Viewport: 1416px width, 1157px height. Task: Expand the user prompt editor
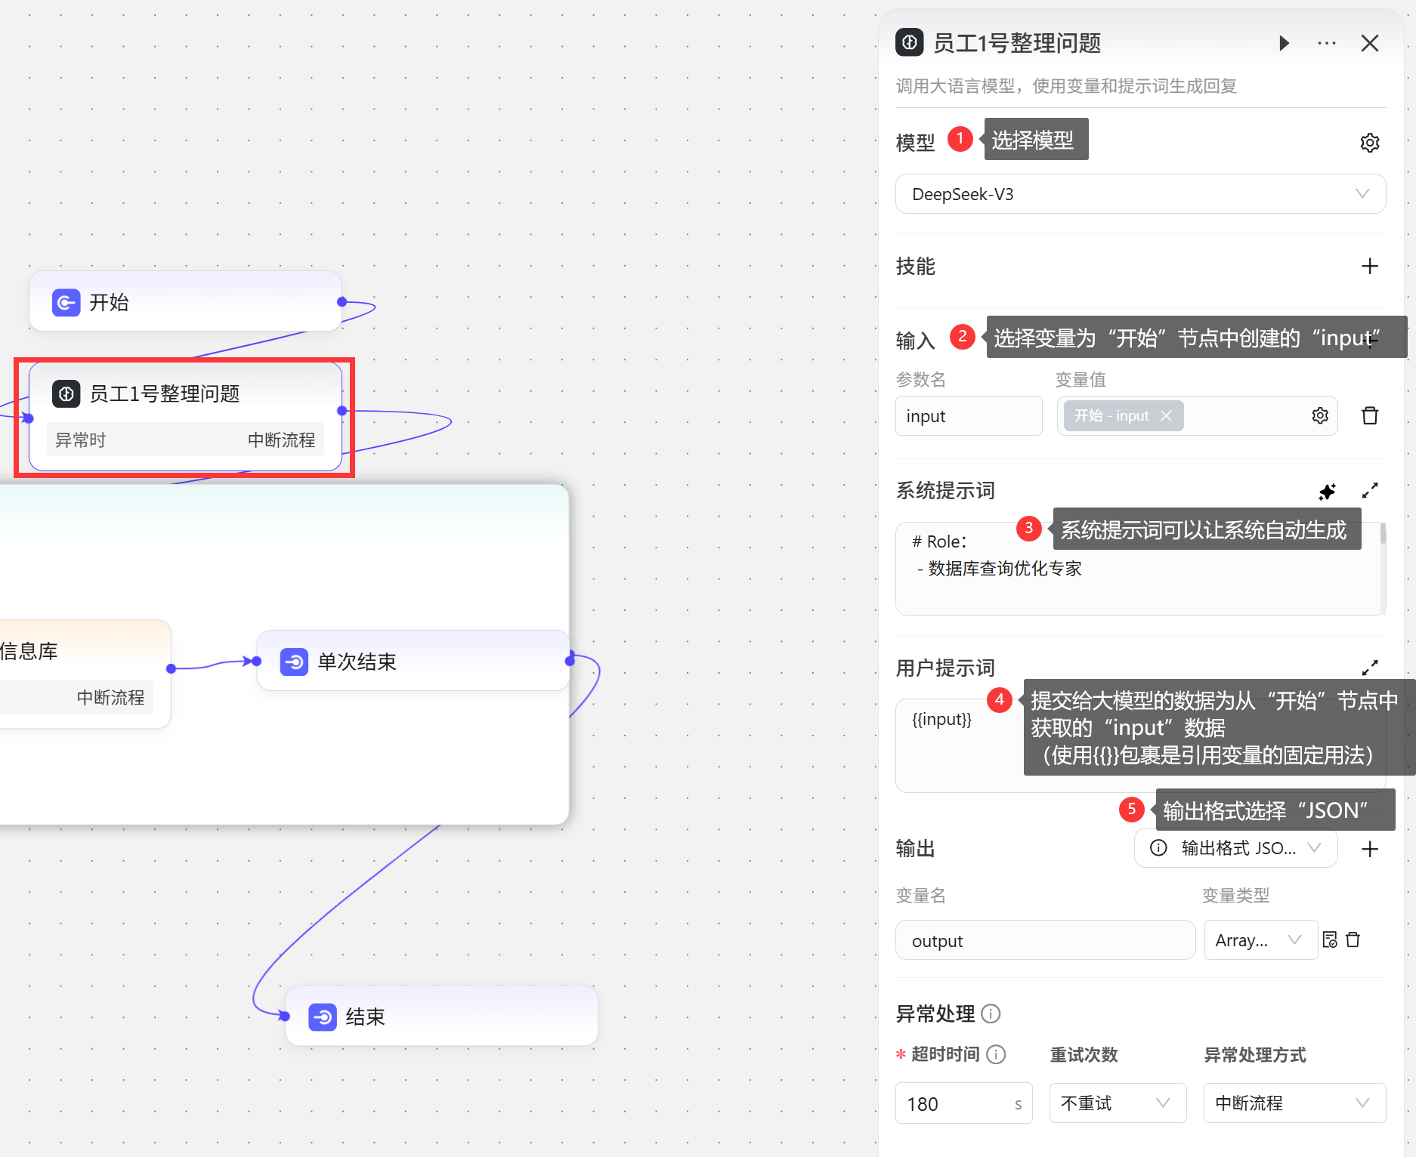pyautogui.click(x=1369, y=668)
